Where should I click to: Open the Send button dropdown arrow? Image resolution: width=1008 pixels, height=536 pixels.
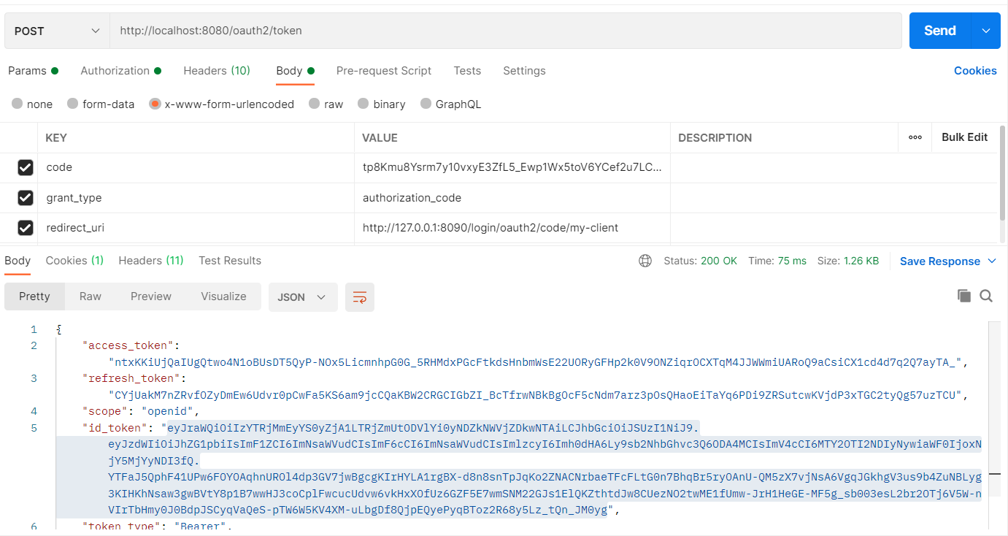pyautogui.click(x=984, y=30)
